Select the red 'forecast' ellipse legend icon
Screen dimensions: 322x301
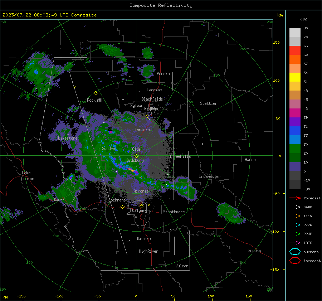pos(295,261)
